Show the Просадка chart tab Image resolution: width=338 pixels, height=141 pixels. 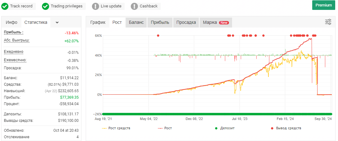tap(186, 22)
